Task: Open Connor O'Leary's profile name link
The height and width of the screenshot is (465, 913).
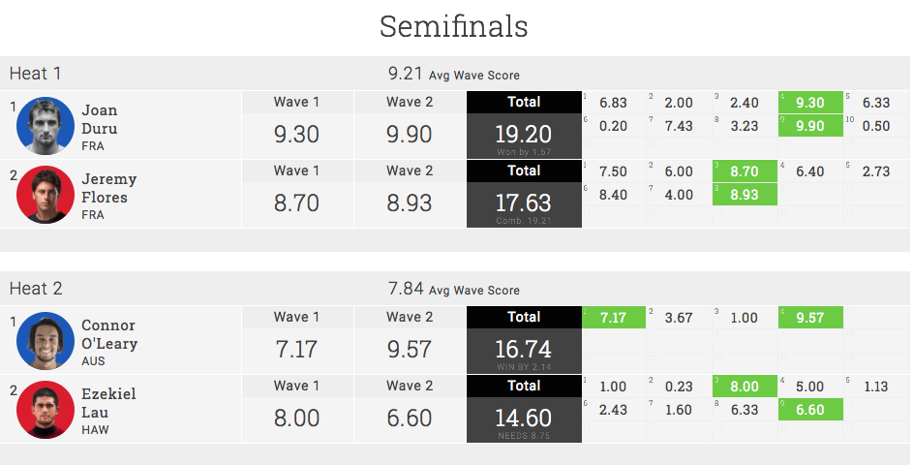Action: point(108,334)
